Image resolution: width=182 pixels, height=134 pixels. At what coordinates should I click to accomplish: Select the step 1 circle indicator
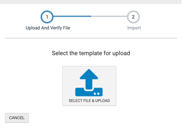point(47,17)
